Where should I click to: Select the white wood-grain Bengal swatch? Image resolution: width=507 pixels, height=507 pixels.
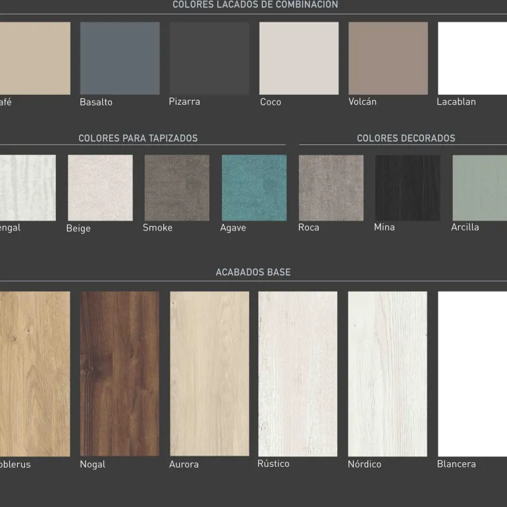pyautogui.click(x=28, y=188)
